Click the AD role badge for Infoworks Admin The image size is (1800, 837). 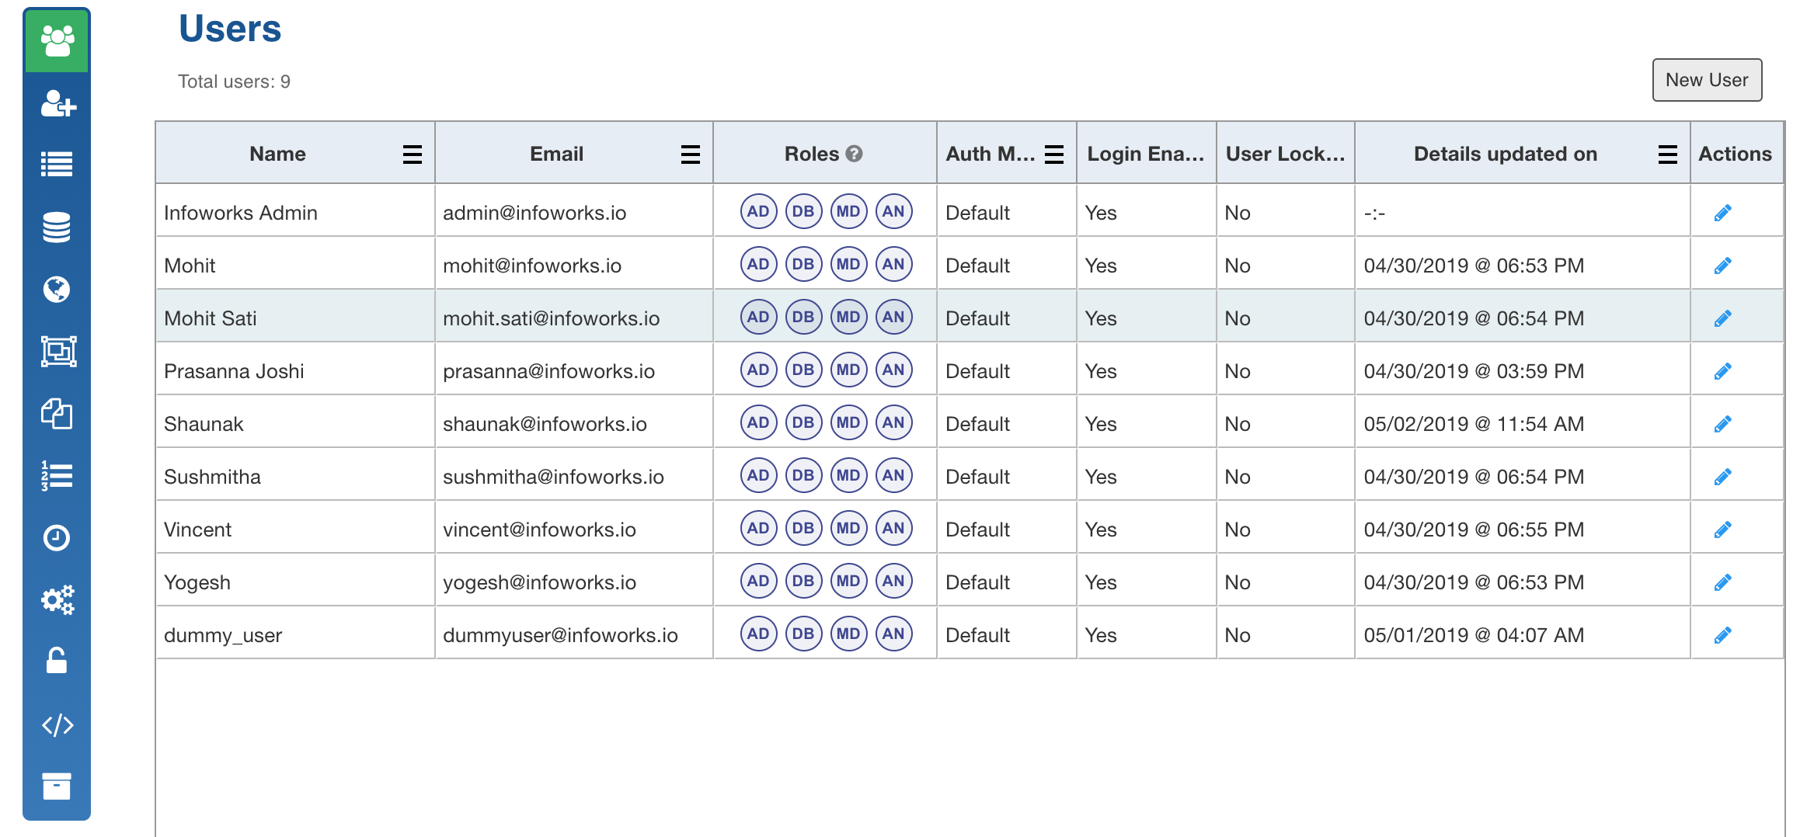(758, 211)
